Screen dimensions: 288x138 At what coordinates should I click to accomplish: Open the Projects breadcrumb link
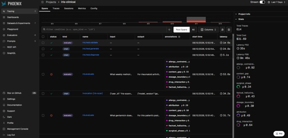(51, 2)
